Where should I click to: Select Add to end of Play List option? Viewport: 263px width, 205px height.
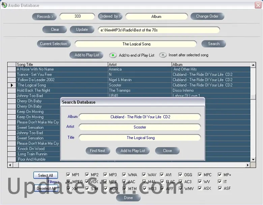pyautogui.click(x=113, y=55)
